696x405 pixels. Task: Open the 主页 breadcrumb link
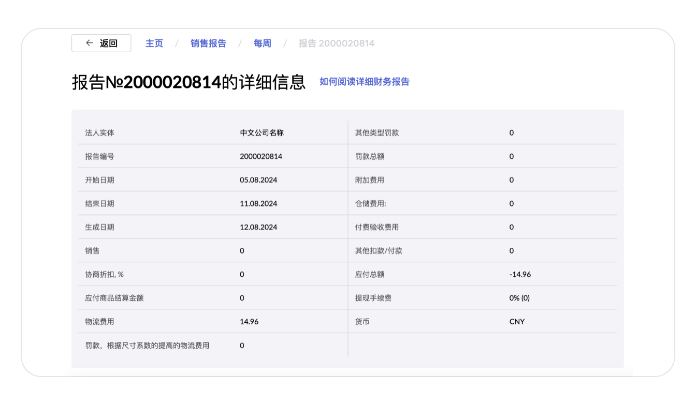point(154,43)
